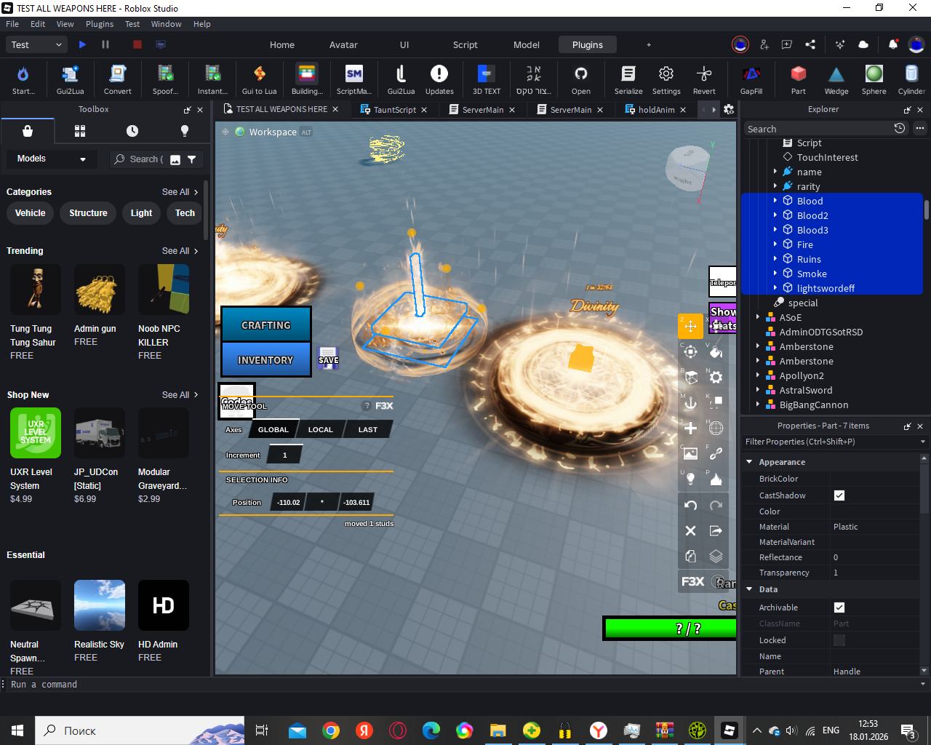Switch to the TauntScript document tab
The height and width of the screenshot is (745, 931).
(394, 110)
